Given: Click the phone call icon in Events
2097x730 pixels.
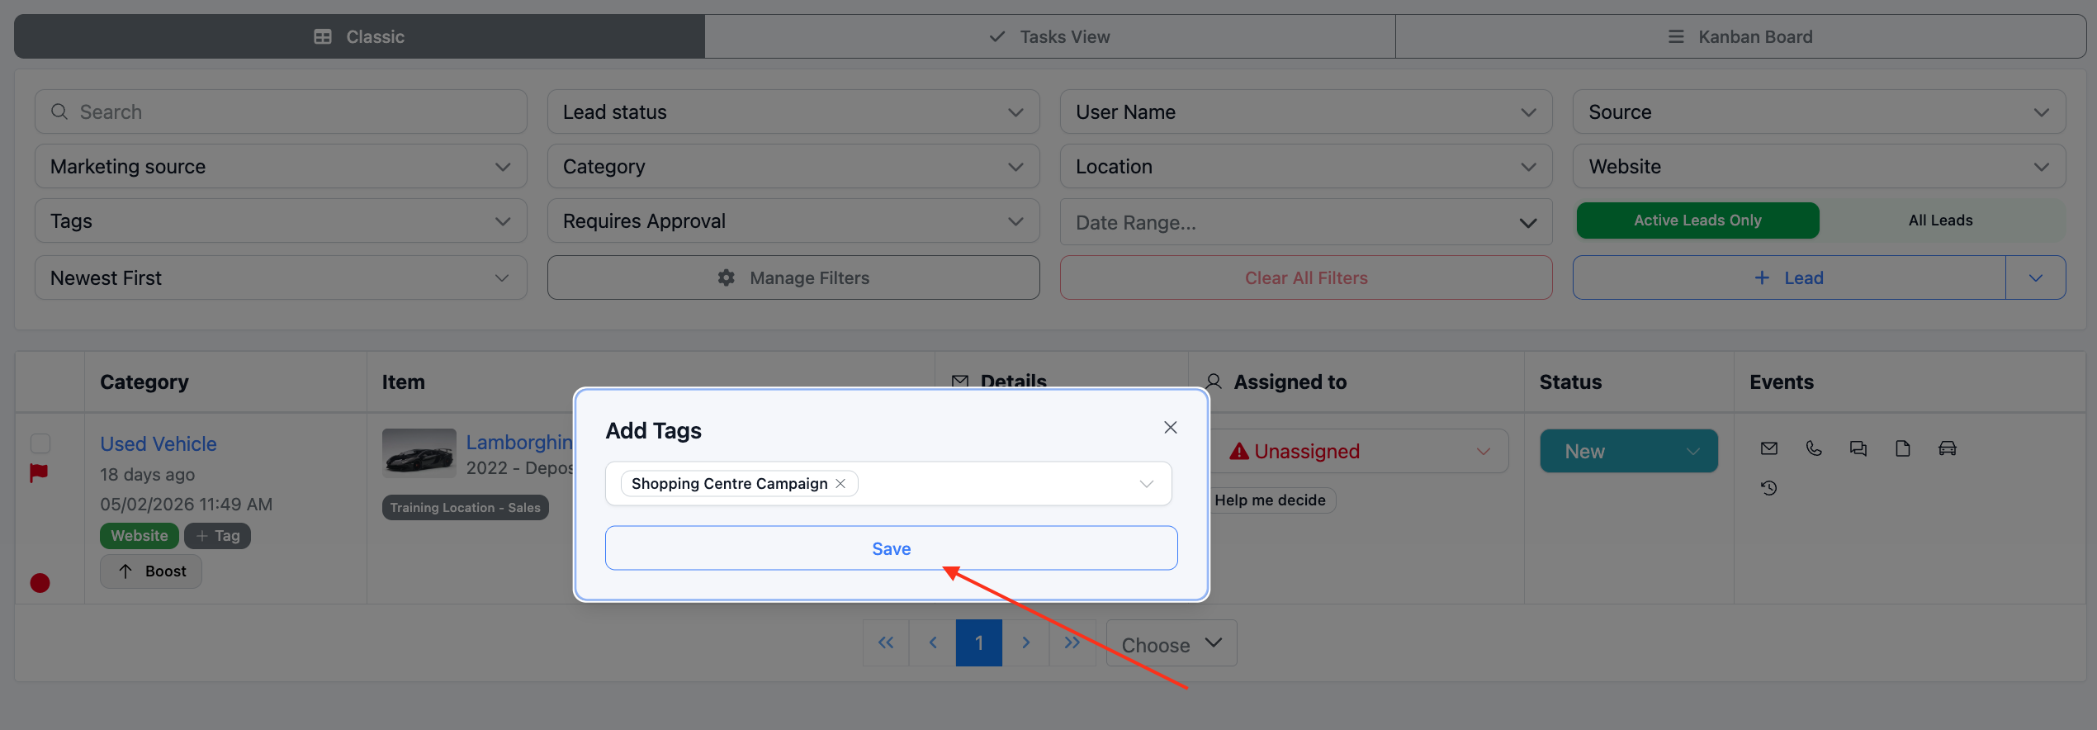Looking at the screenshot, I should point(1813,448).
